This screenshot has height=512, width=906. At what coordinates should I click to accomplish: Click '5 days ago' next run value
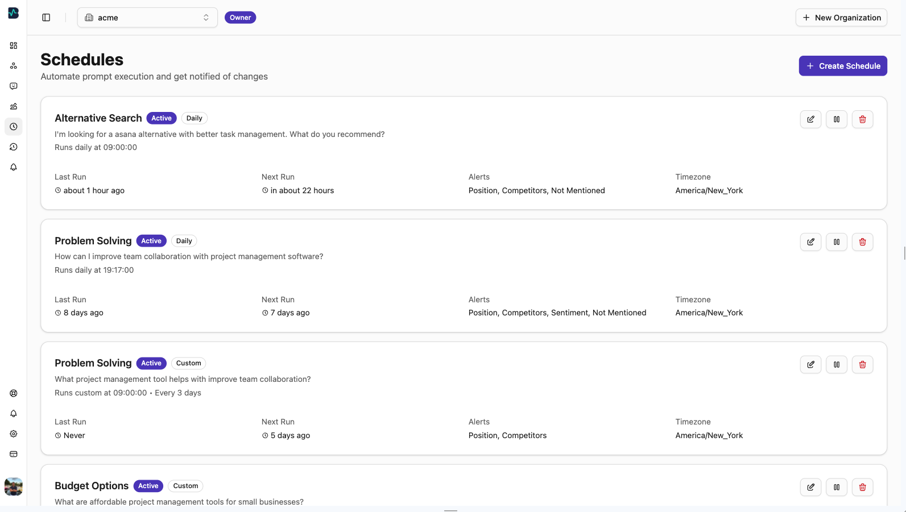click(x=290, y=435)
